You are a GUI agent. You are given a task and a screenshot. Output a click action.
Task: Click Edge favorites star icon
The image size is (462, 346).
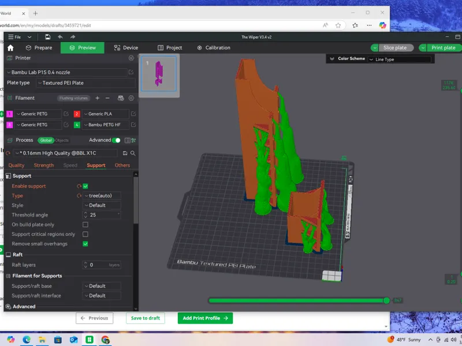pyautogui.click(x=338, y=25)
